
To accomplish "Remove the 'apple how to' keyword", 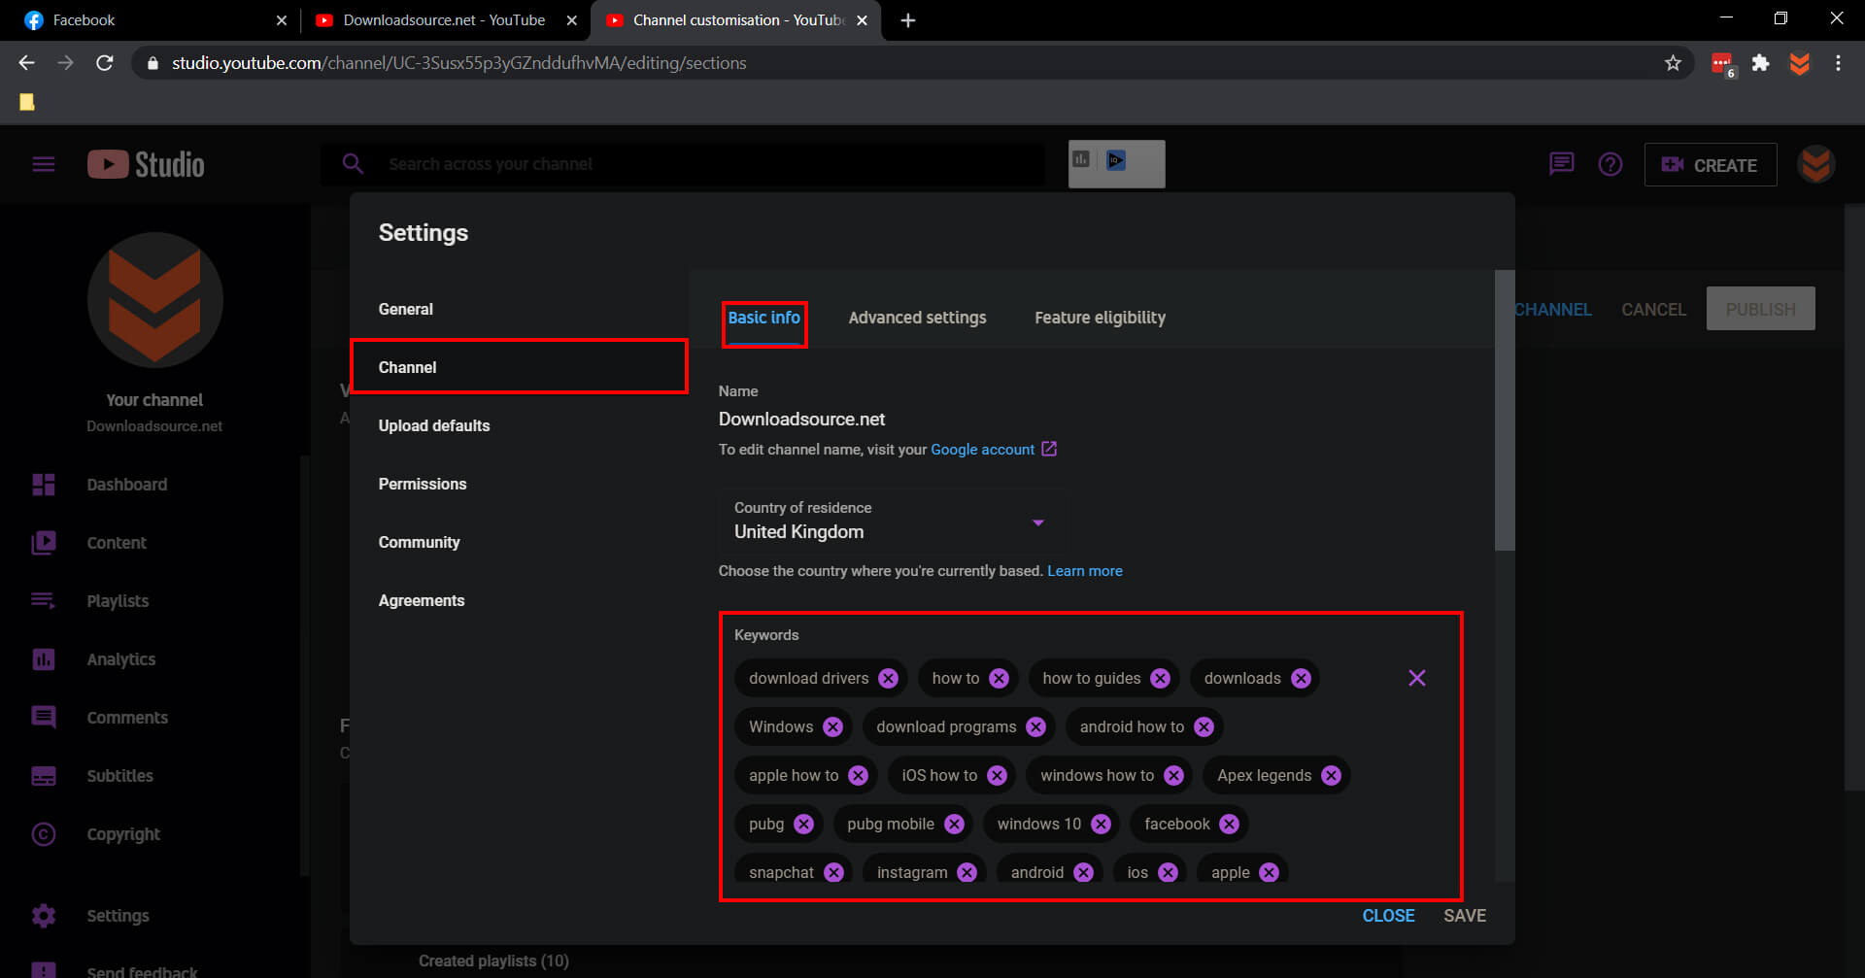I will [x=858, y=775].
